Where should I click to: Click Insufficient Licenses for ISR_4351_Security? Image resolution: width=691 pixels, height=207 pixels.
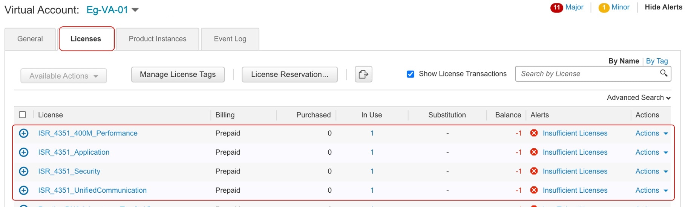point(575,171)
